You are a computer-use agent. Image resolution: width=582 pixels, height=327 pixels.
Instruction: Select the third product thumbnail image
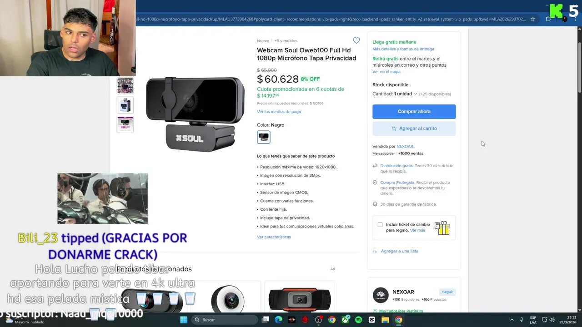point(125,124)
